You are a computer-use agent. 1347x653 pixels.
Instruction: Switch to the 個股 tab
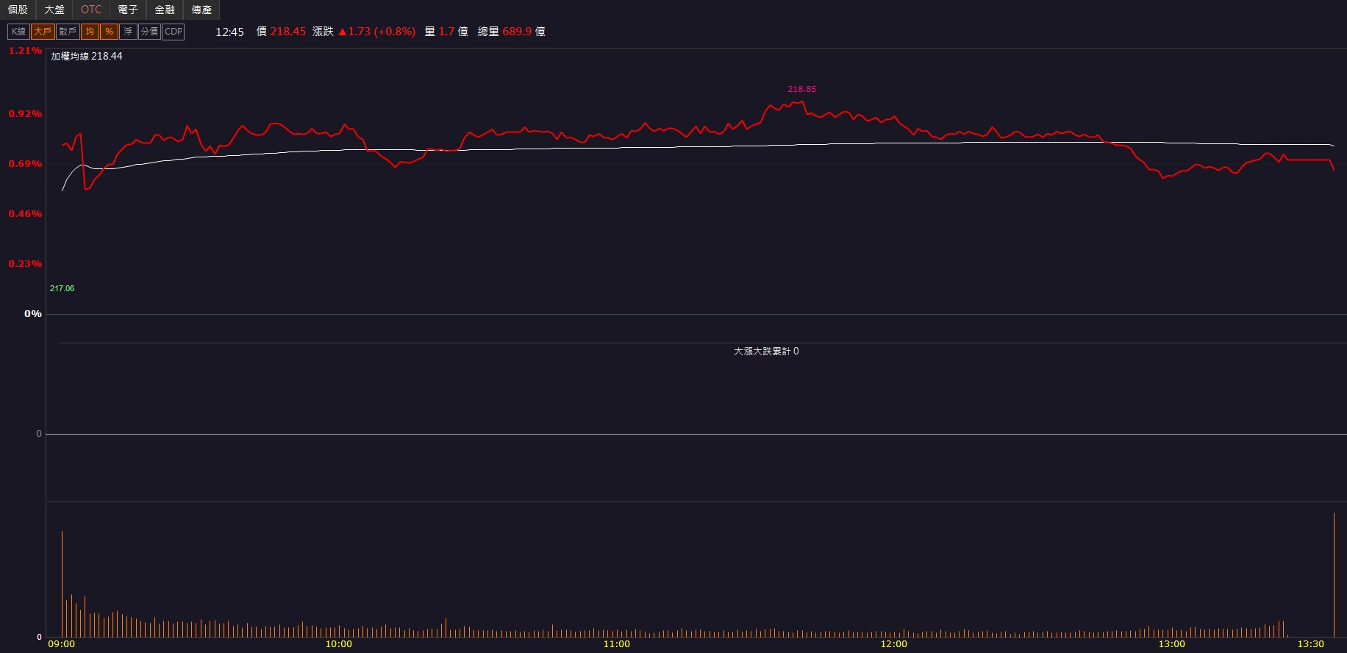(18, 10)
